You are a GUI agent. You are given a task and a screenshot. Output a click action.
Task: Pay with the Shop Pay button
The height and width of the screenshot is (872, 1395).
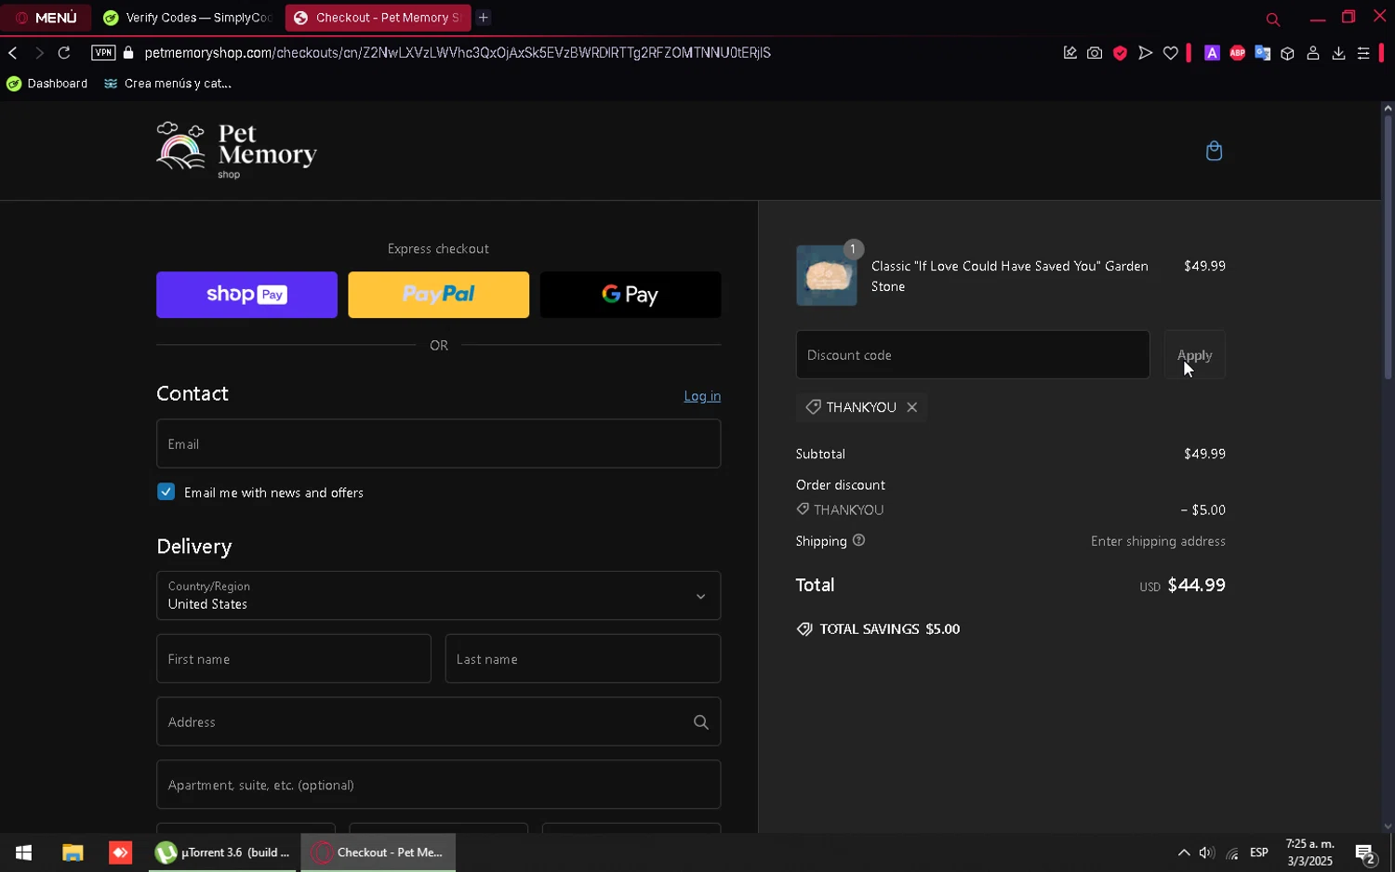(x=246, y=295)
